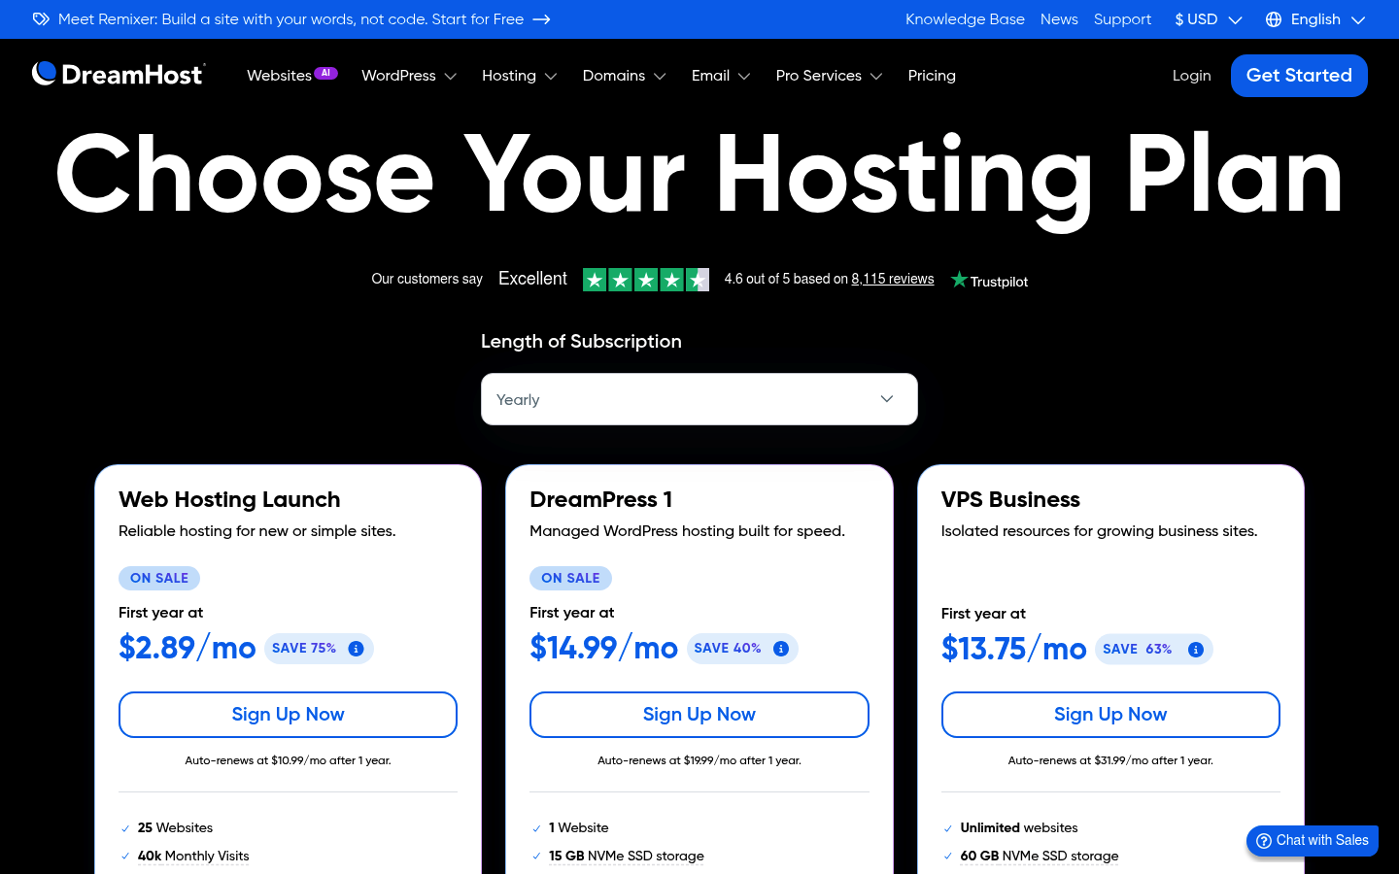Expand the Pro Services menu
The image size is (1399, 874).
829,76
